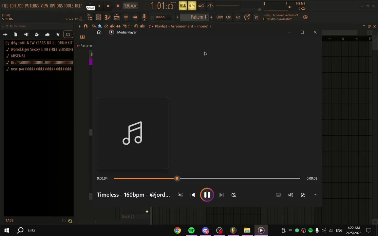Viewport: 378px width, 236px height.
Task: Open Media Player more options menu
Action: click(x=315, y=195)
